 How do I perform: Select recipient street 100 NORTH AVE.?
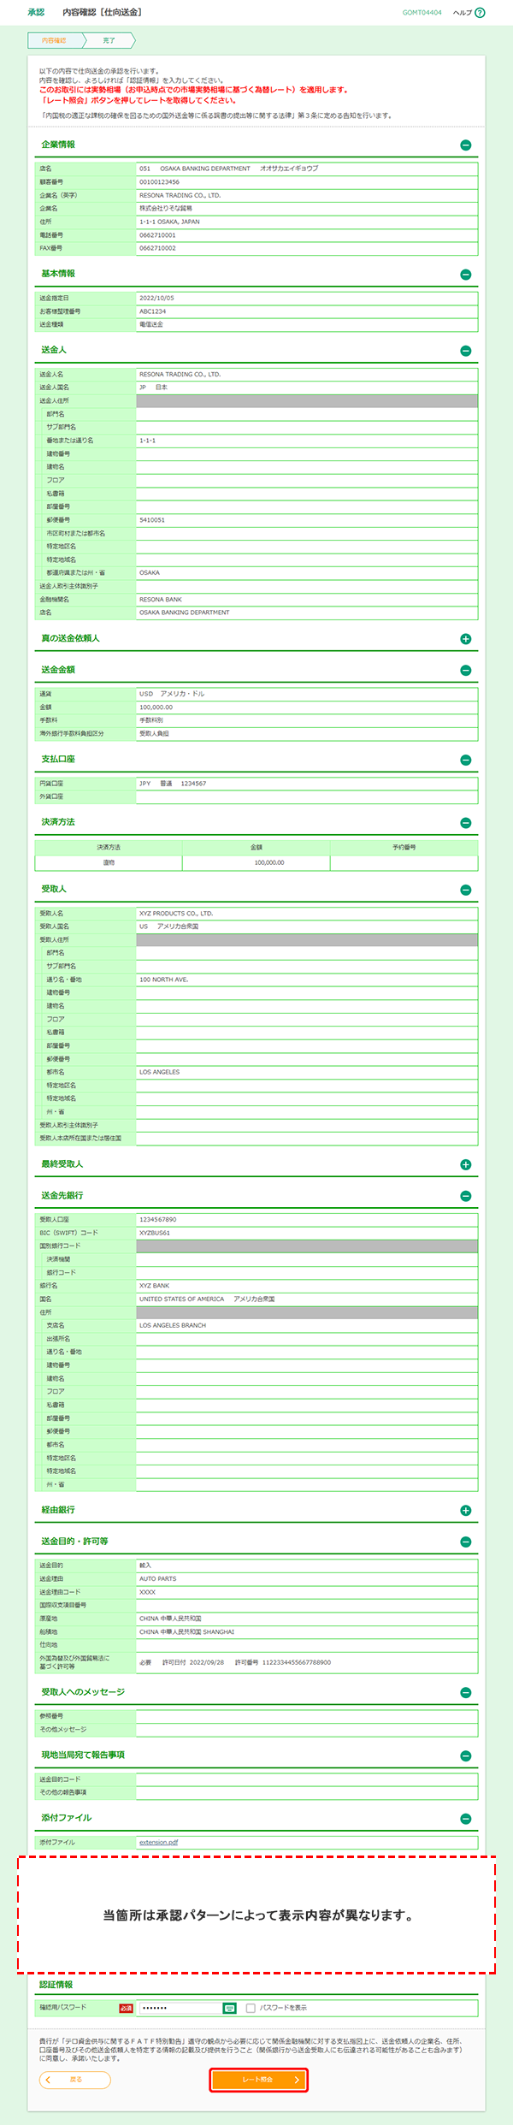(x=164, y=980)
